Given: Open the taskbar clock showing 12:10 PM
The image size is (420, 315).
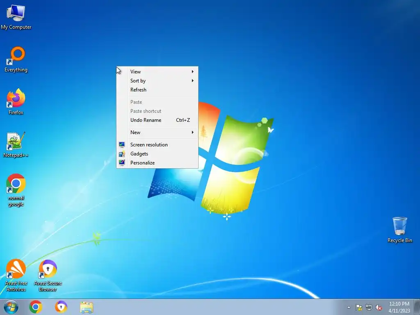Looking at the screenshot, I should point(399,307).
